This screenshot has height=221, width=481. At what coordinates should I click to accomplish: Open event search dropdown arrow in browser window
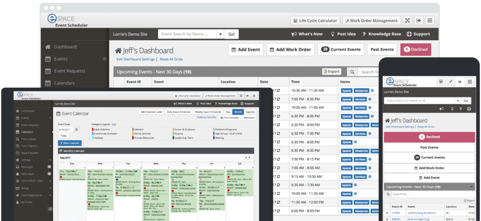[220, 34]
